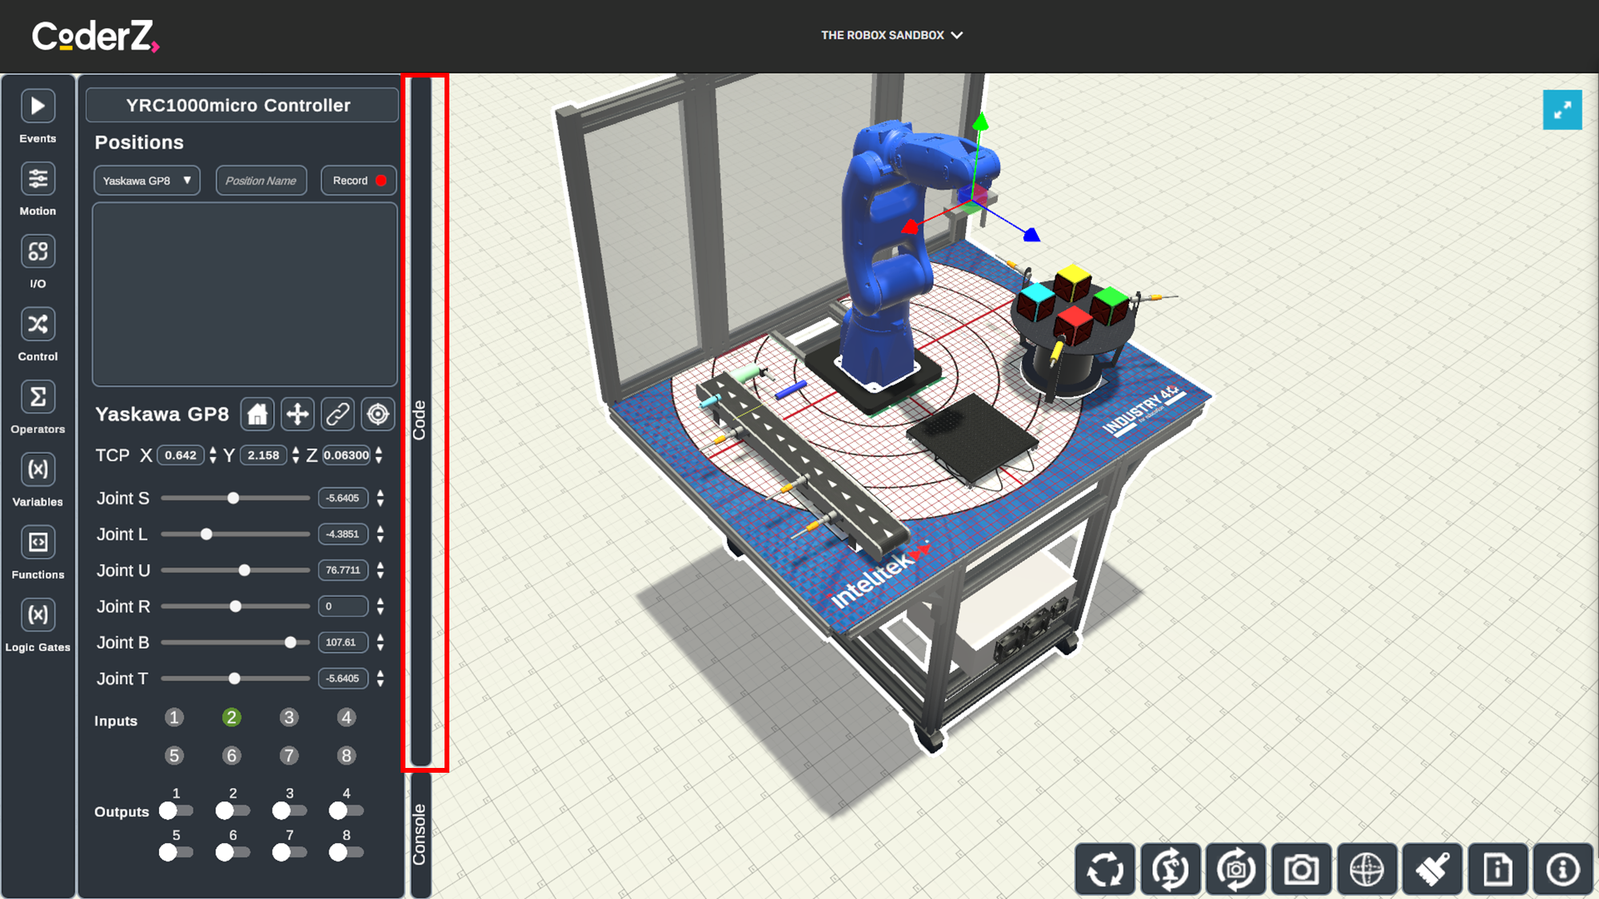
Task: Toggle output switch 6
Action: (233, 853)
